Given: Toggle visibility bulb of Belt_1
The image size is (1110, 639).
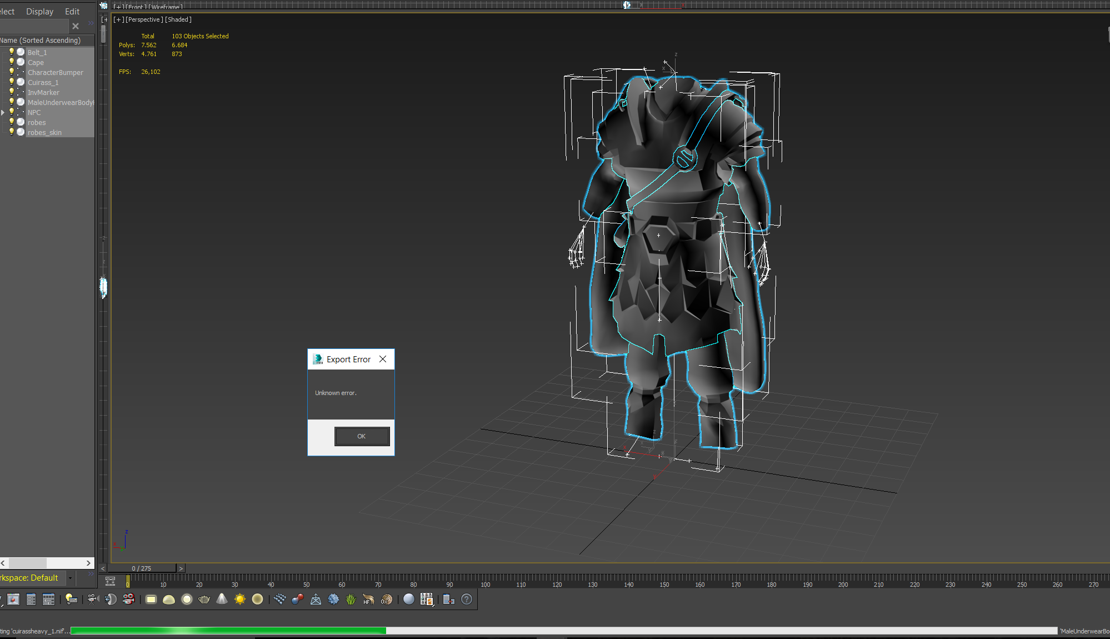Looking at the screenshot, I should [11, 52].
